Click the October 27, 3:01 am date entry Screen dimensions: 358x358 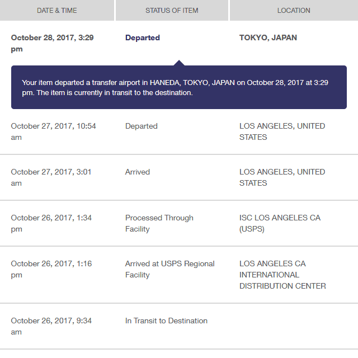point(51,177)
